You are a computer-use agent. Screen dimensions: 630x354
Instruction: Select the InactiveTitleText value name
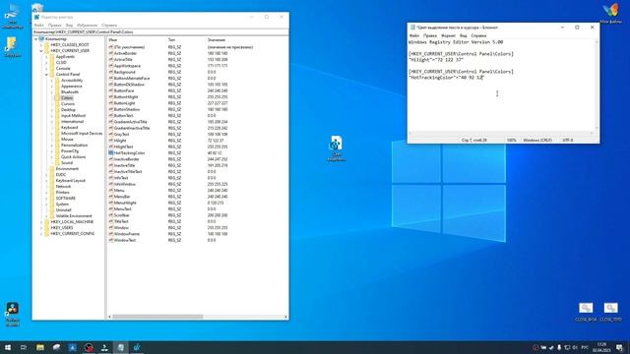click(128, 171)
